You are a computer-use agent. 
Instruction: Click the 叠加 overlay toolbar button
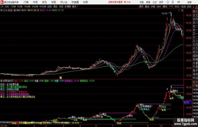tap(147, 7)
